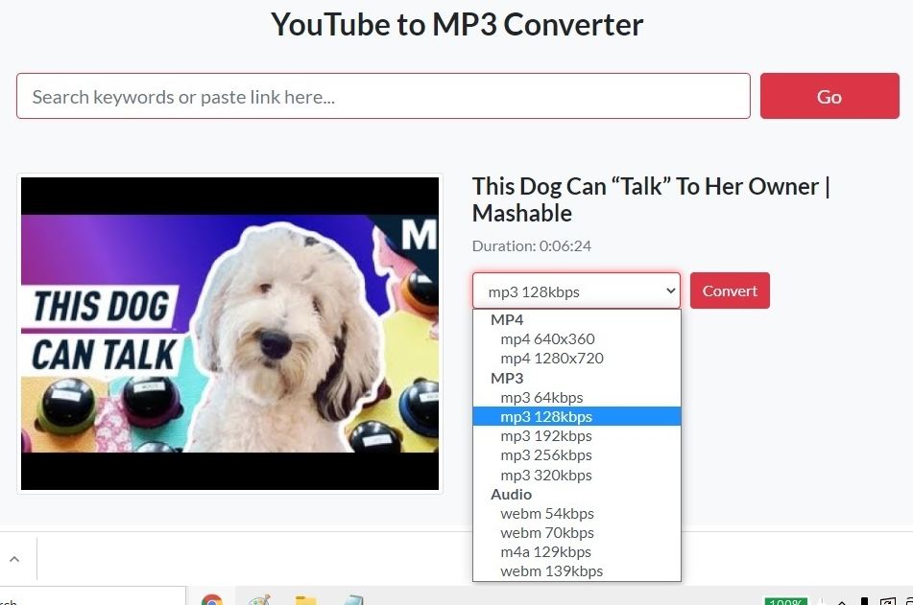The width and height of the screenshot is (913, 605).
Task: Pick mp3 256kbps quality
Action: tap(546, 454)
